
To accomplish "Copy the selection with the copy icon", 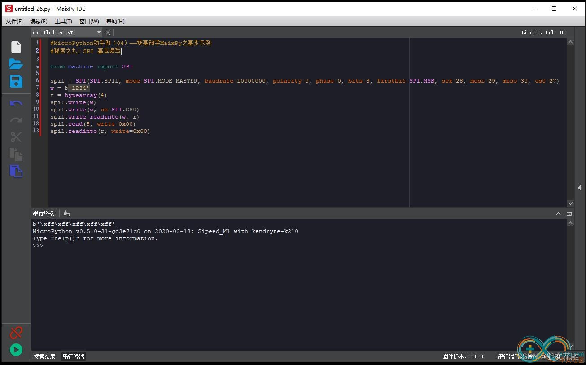I will [16, 154].
